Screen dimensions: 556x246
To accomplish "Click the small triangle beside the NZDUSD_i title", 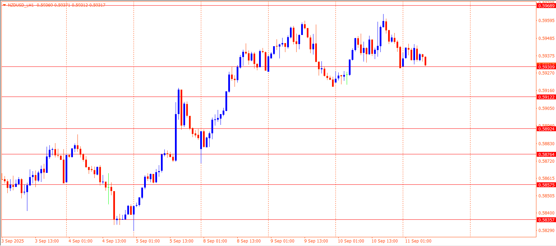I will tap(4, 5).
